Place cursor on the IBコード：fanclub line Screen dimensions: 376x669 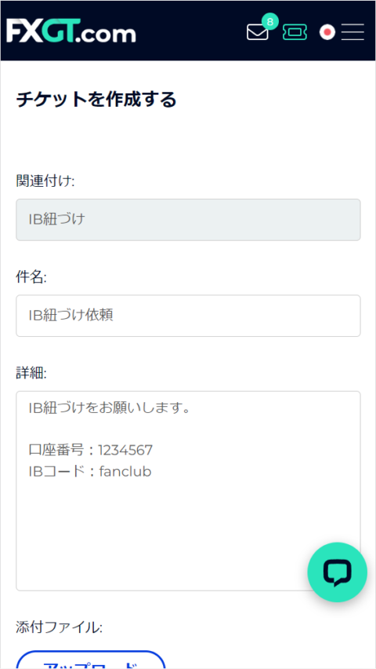[90, 471]
